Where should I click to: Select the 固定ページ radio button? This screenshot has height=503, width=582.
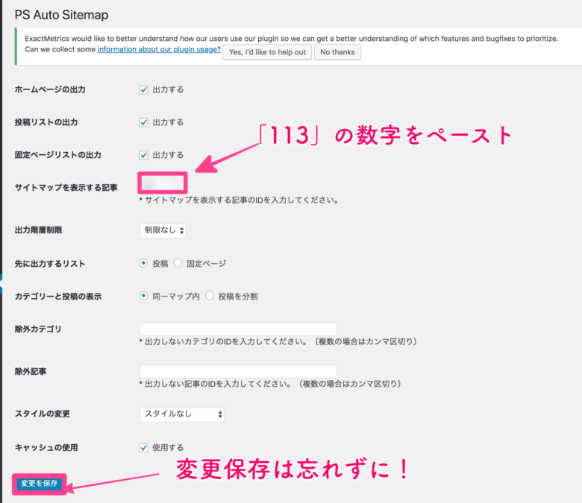coord(178,263)
